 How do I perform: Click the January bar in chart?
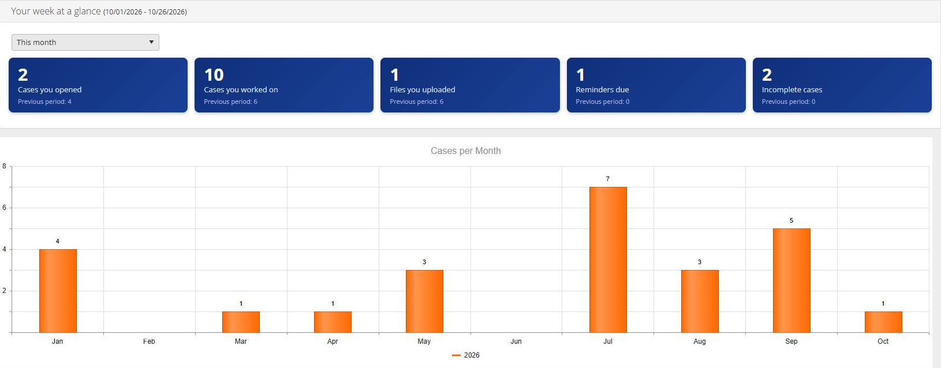58,291
